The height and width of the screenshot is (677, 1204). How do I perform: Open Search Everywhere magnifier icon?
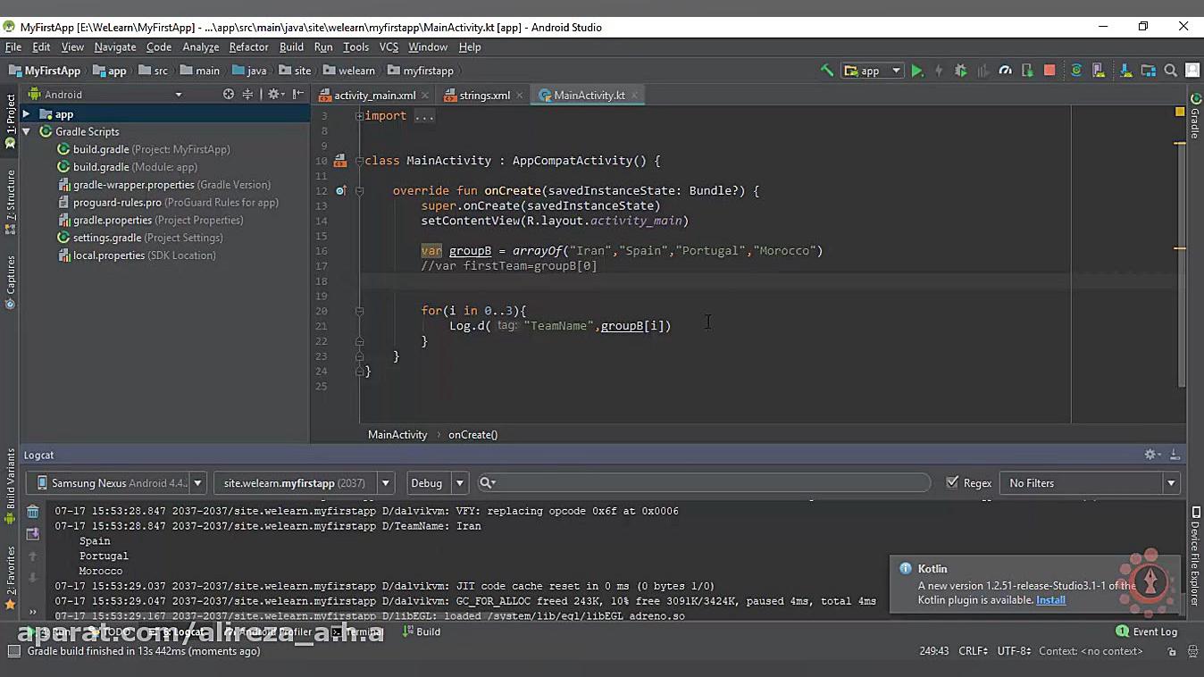click(1170, 71)
